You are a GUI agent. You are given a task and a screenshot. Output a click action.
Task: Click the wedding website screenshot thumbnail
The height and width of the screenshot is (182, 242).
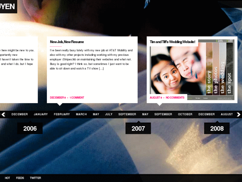[192, 70]
